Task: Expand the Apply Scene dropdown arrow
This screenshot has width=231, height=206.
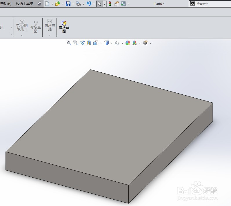Action: [x=140, y=43]
